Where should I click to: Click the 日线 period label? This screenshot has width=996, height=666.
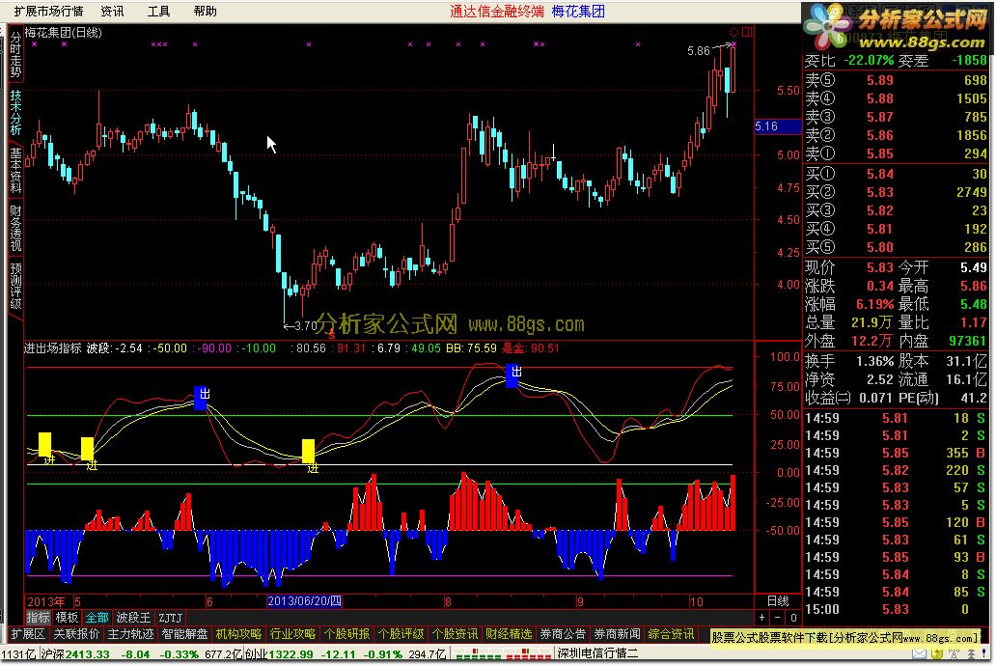click(x=778, y=601)
